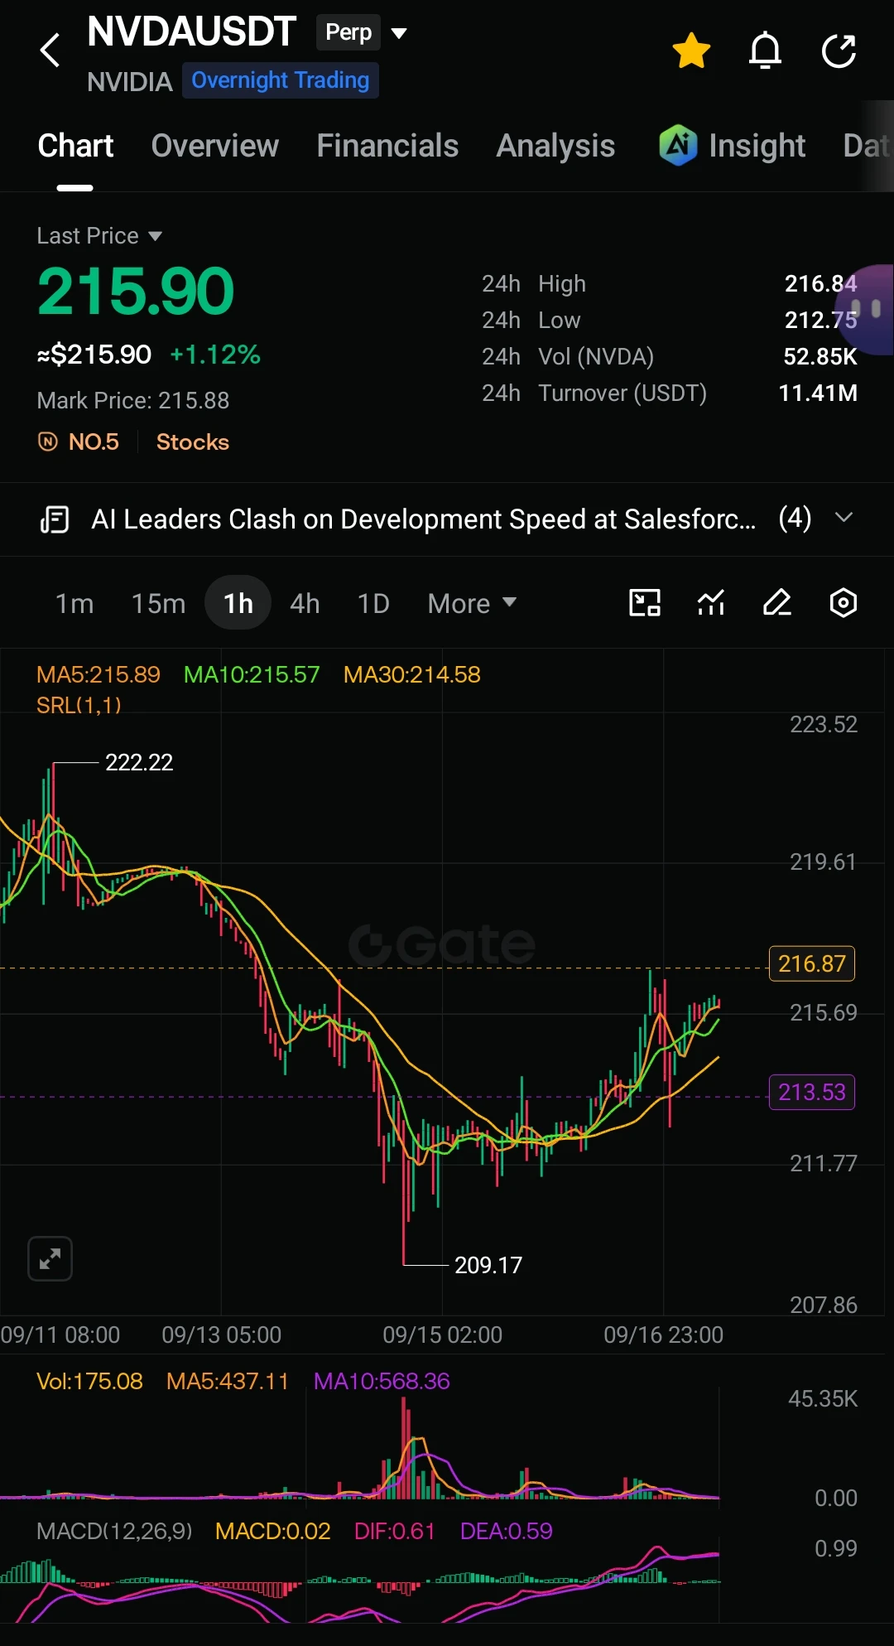894x1646 pixels.
Task: Expand the Last Price dropdown
Action: coord(99,236)
